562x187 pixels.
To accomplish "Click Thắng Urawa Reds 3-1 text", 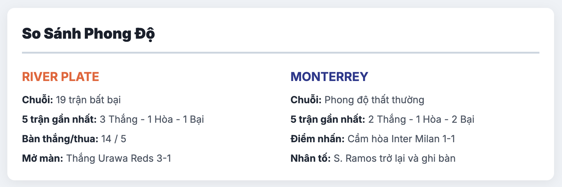I will [x=119, y=158].
